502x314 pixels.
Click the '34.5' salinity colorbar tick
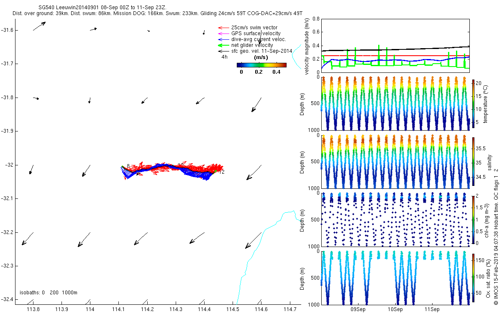pyautogui.click(x=481, y=178)
